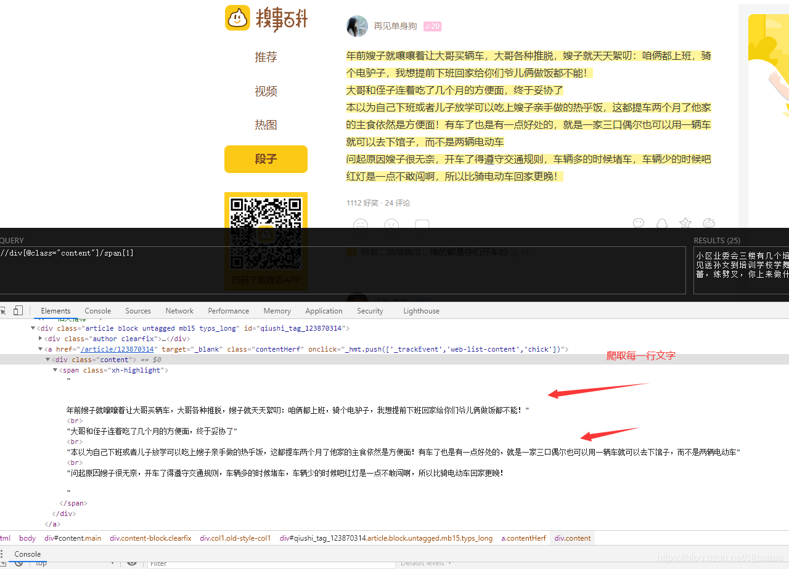Expand the div author clearfix node
The height and width of the screenshot is (569, 789).
point(41,339)
